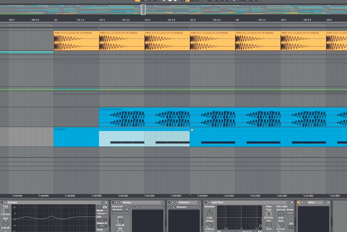Screen dimensions: 347x232
Task: Click the Hz button in Auto Filter's LFO section
Action: click(291, 223)
